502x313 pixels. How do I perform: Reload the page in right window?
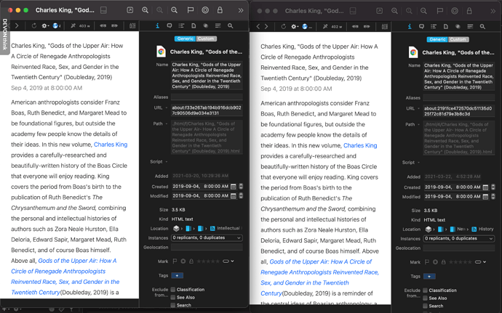pos(283,27)
